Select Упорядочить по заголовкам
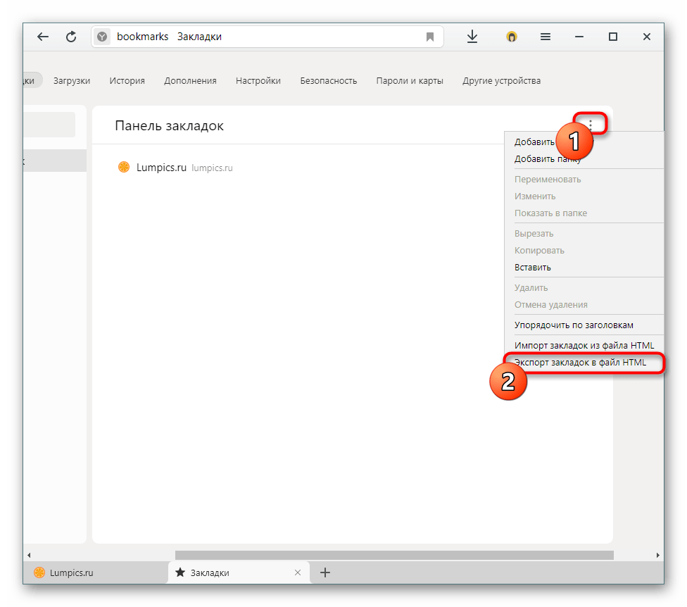The image size is (687, 607). coord(574,325)
